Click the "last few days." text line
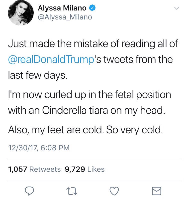187x202 pixels. (x=38, y=75)
